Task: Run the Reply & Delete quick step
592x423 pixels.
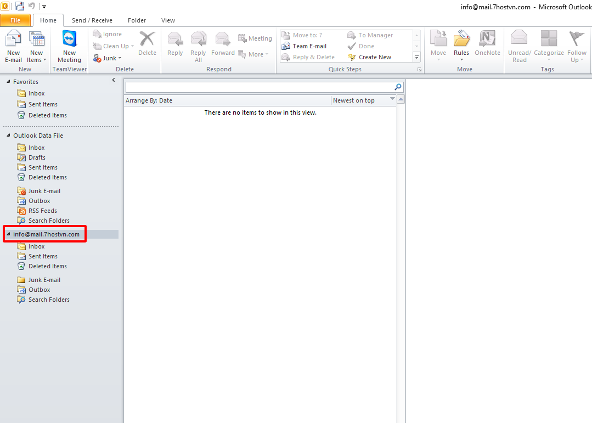Action: pyautogui.click(x=308, y=57)
